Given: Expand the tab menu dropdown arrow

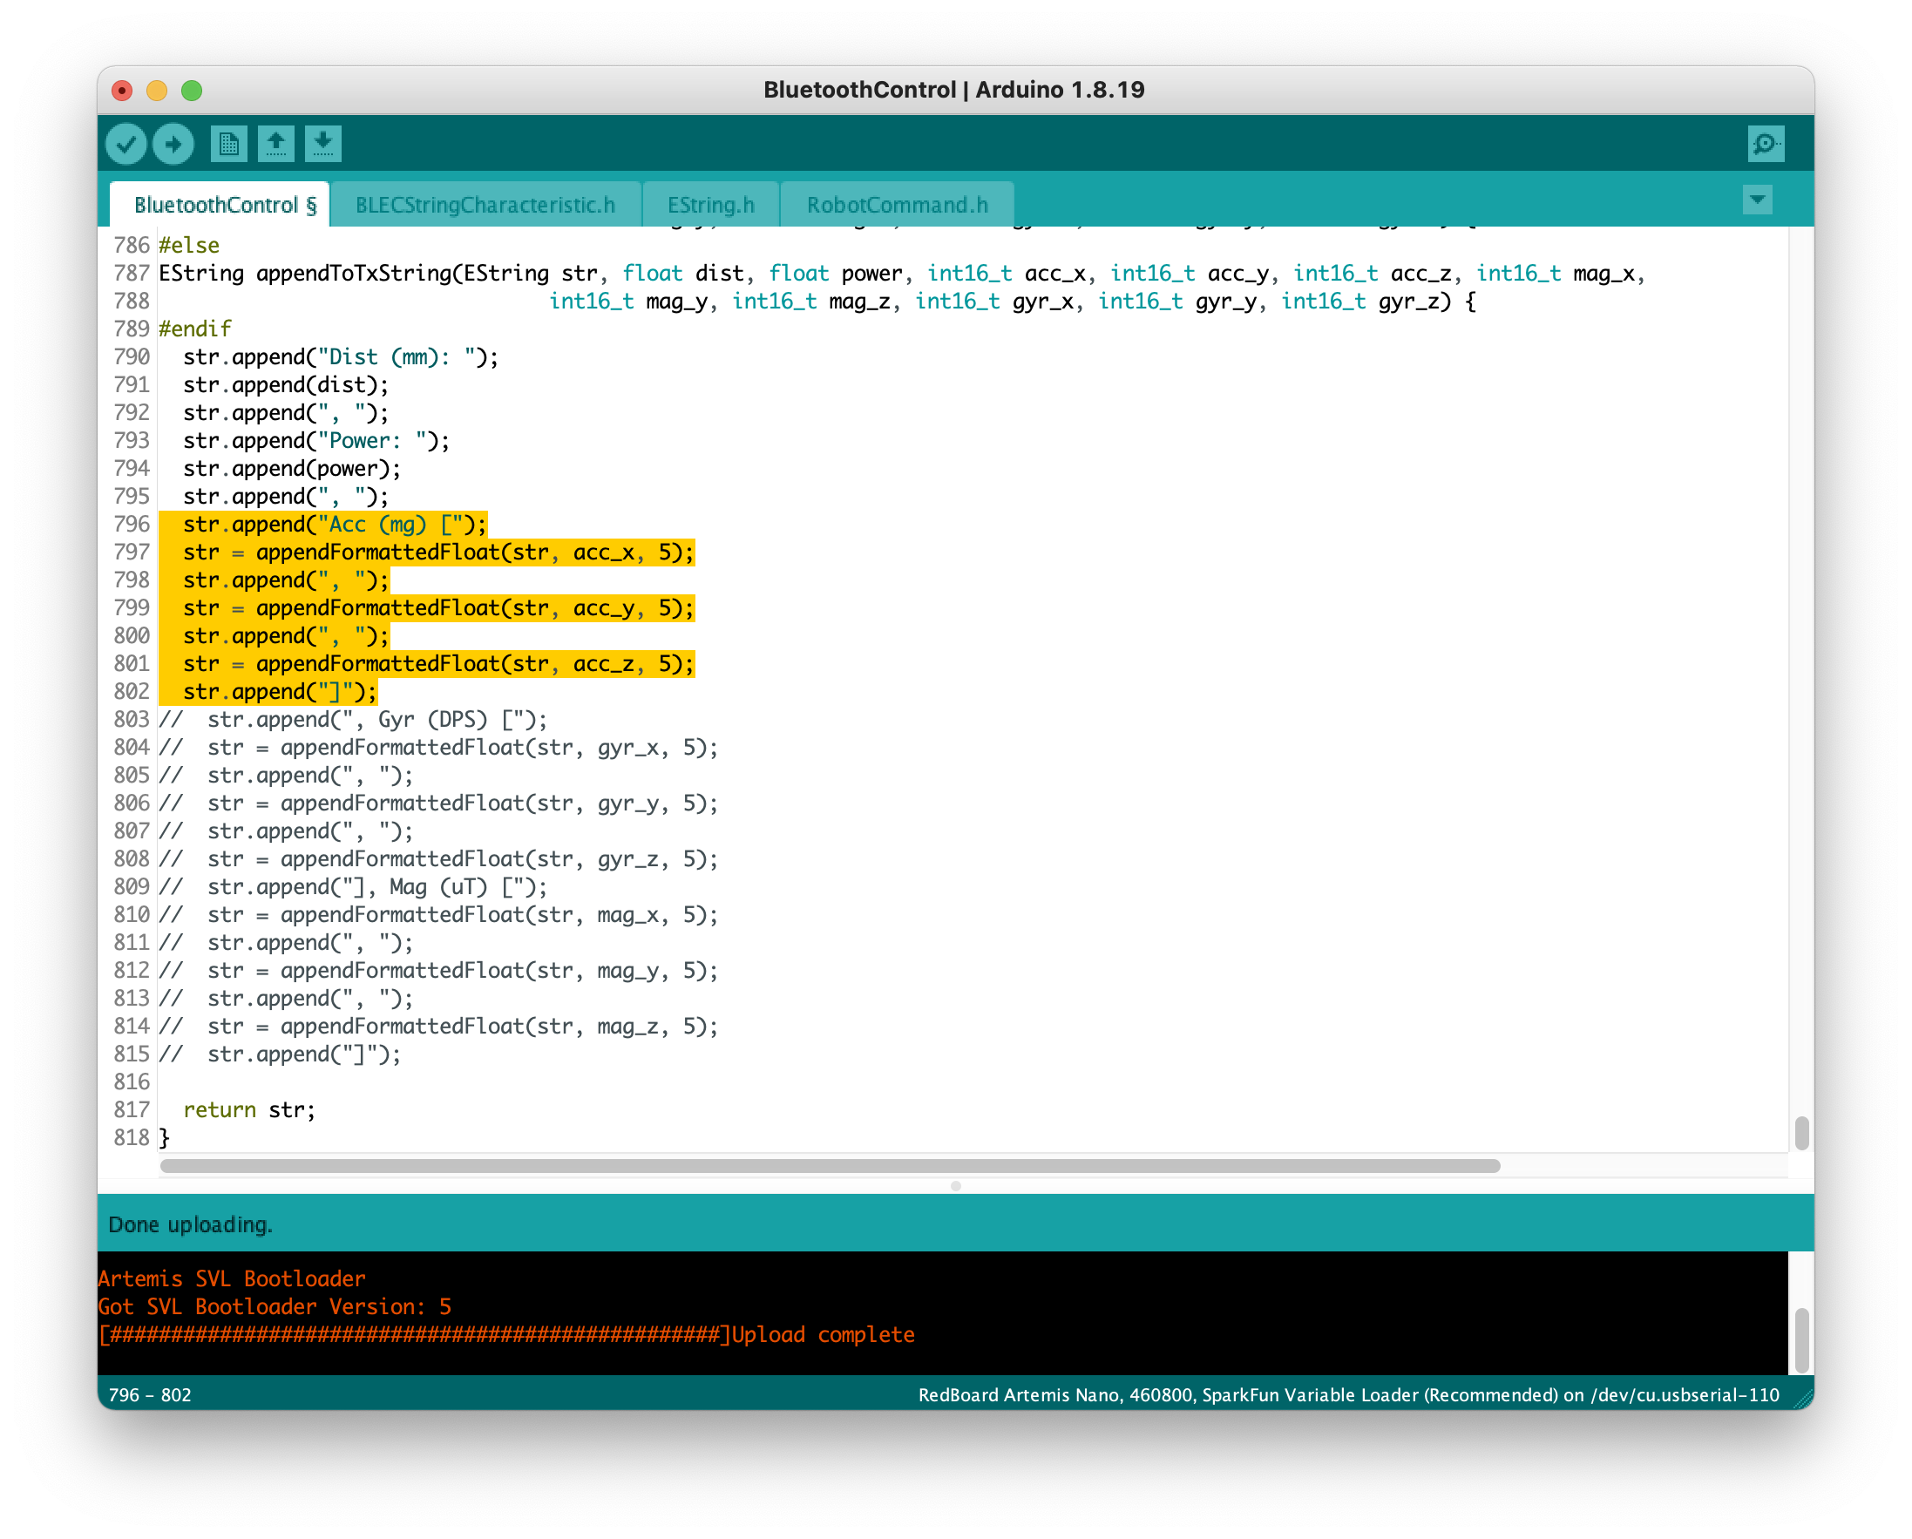Looking at the screenshot, I should [1757, 200].
